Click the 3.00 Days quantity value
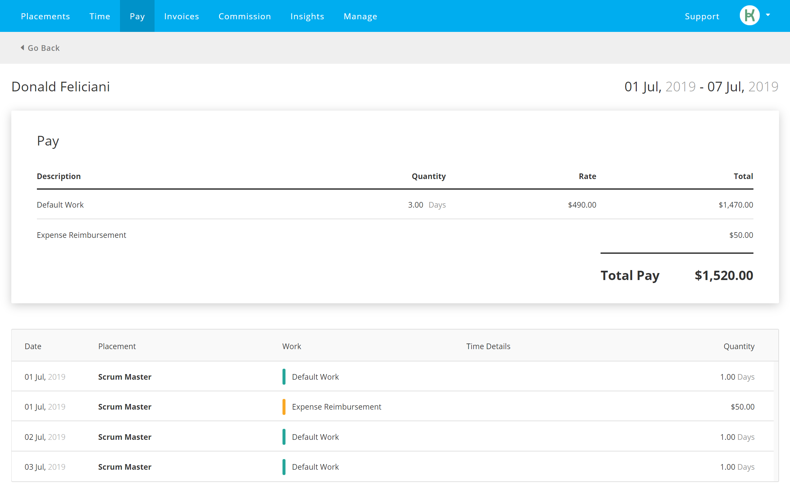The width and height of the screenshot is (790, 485). (427, 205)
